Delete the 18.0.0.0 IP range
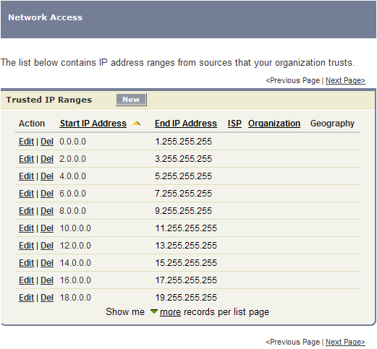 (x=47, y=298)
